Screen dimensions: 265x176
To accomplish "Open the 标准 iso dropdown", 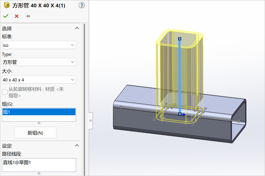I will tap(39, 45).
